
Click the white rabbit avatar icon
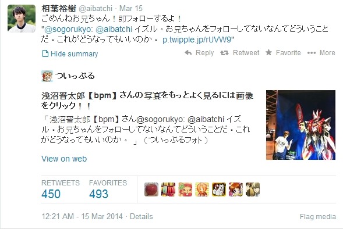(219, 189)
